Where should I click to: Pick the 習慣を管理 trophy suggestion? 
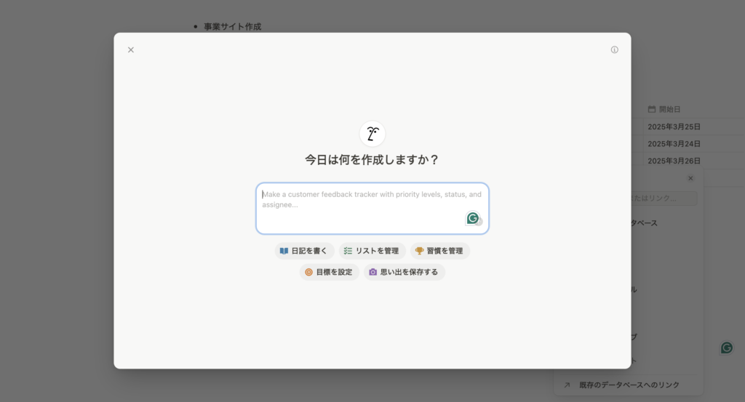439,251
